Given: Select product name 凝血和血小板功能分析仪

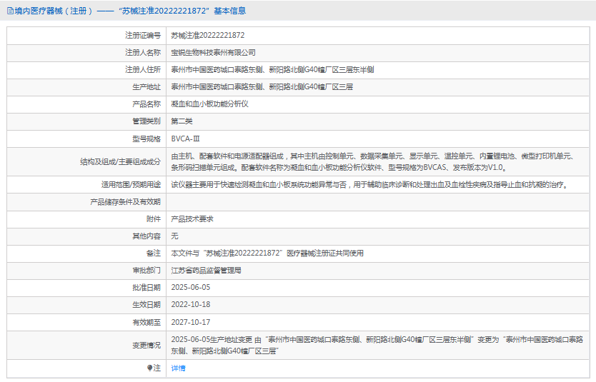Looking at the screenshot, I should [210, 104].
